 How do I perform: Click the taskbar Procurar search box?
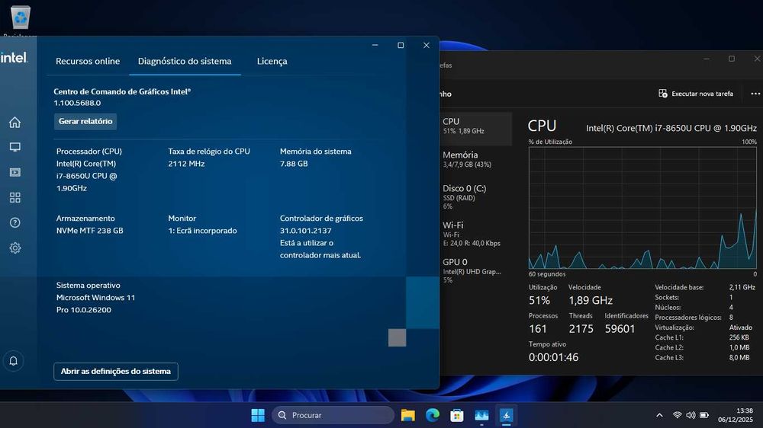(x=333, y=415)
